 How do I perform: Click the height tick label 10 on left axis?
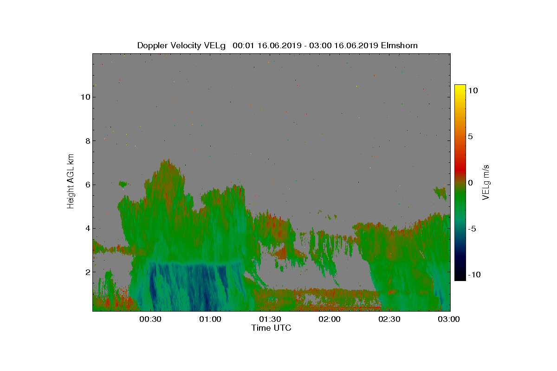[85, 97]
